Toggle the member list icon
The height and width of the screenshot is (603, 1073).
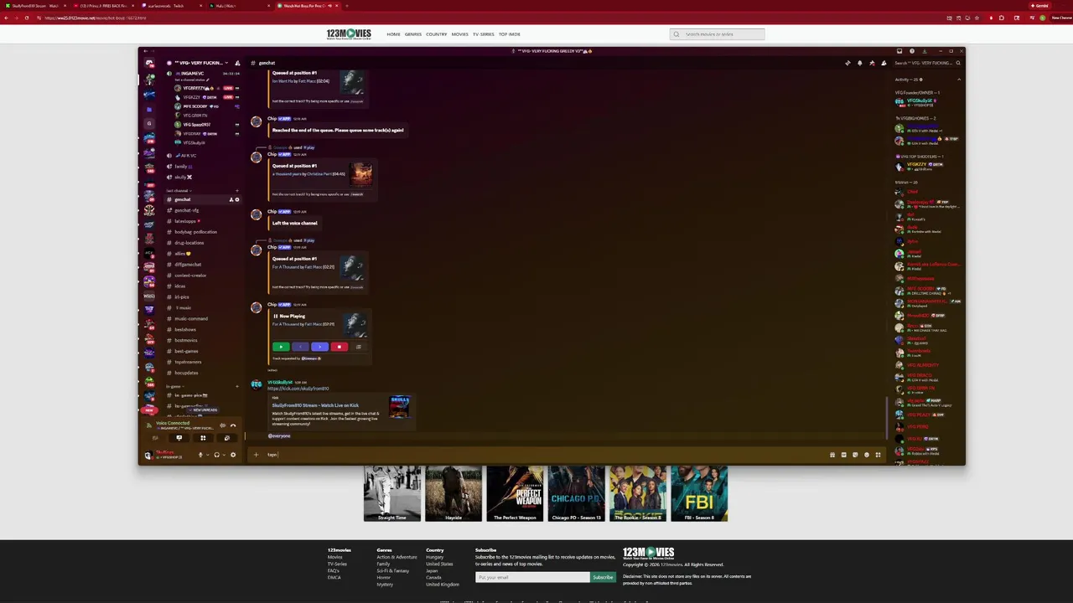[x=884, y=63]
